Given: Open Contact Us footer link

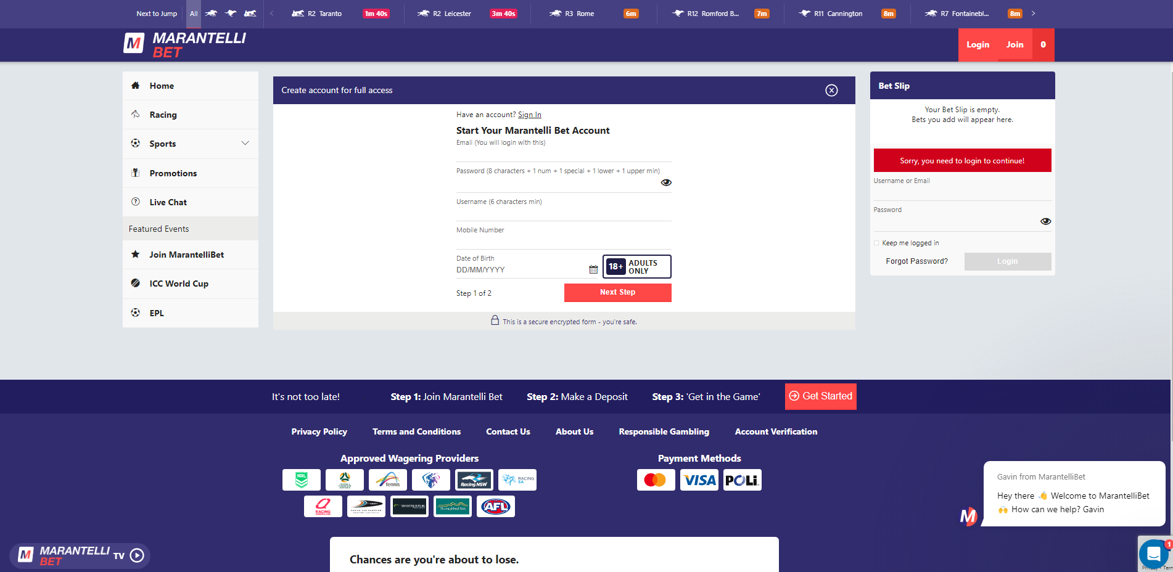Looking at the screenshot, I should point(508,431).
